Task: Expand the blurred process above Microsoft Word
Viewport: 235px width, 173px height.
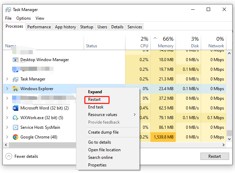Action: point(7,98)
